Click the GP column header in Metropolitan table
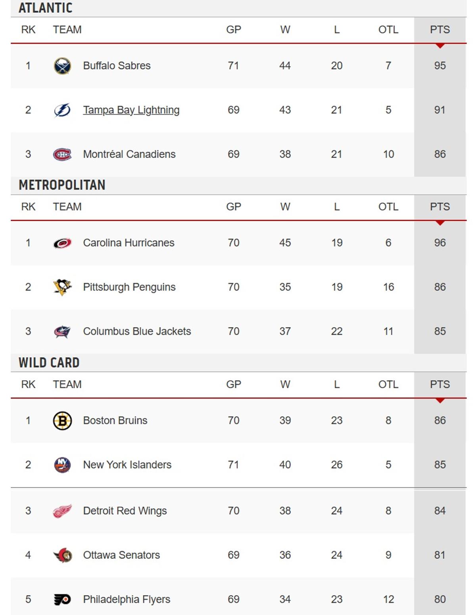This screenshot has width=476, height=615. tap(234, 206)
